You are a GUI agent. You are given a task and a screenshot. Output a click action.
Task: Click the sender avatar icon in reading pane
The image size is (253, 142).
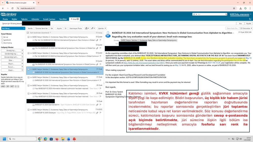click(x=108, y=34)
